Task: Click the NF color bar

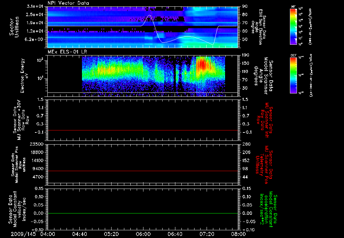Action: coord(293,27)
